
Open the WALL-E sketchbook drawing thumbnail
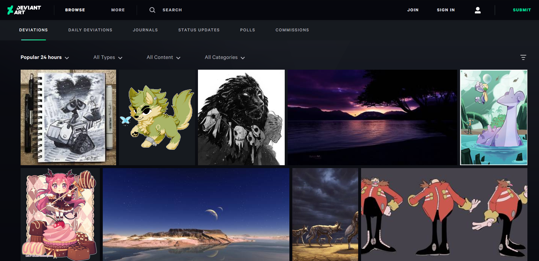pyautogui.click(x=68, y=117)
